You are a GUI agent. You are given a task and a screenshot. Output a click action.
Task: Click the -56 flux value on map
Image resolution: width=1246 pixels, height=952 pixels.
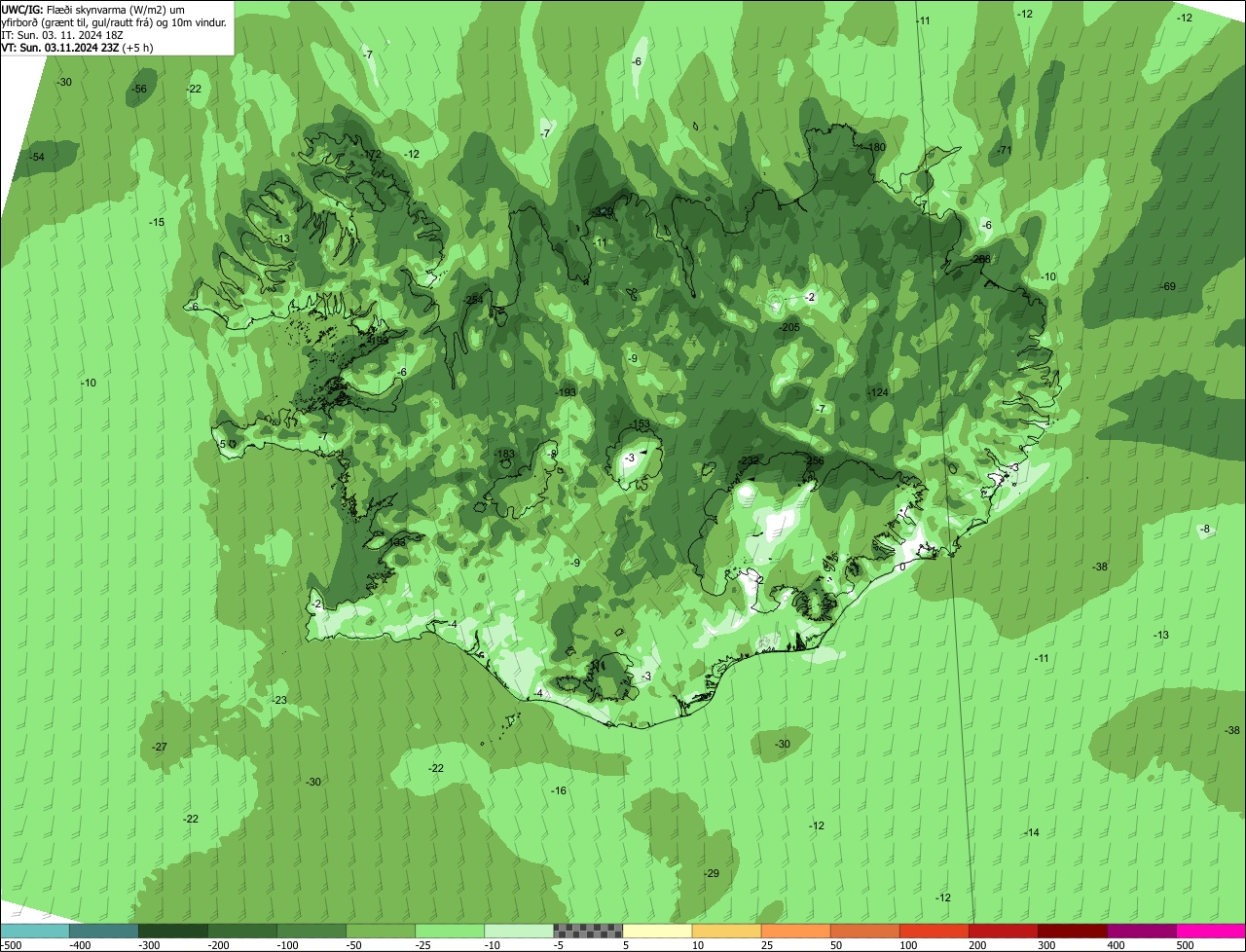139,89
